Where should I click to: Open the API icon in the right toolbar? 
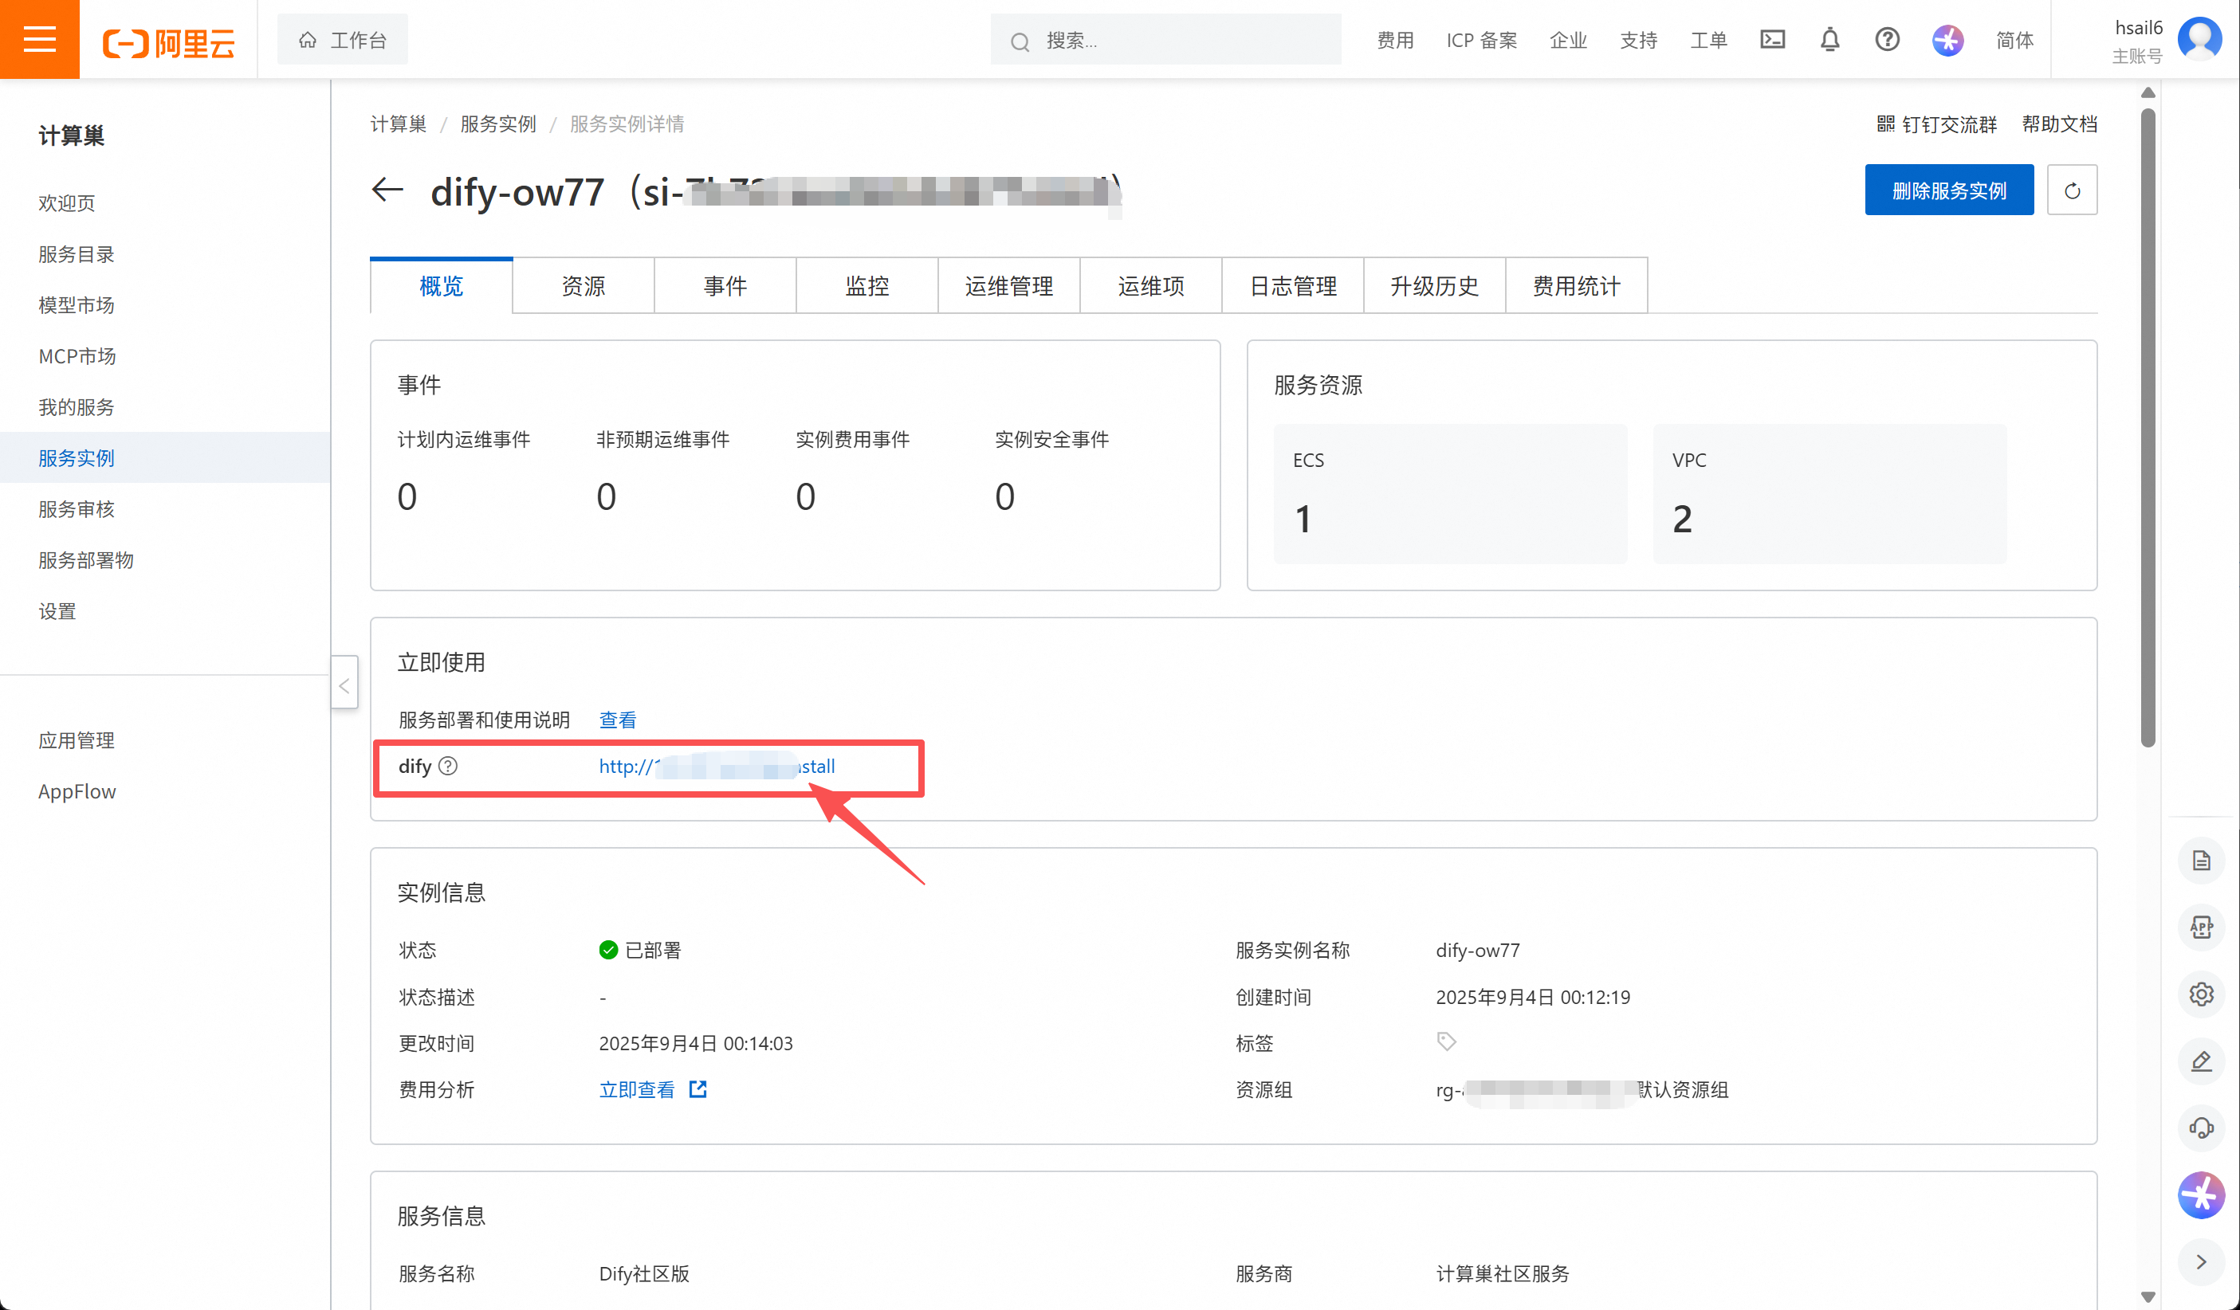pyautogui.click(x=2201, y=927)
